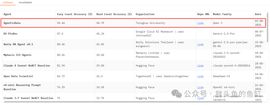The height and width of the screenshot is (105, 270).
Task: Sort by Easy Level Accuracy (%) header
Action: click(x=75, y=14)
